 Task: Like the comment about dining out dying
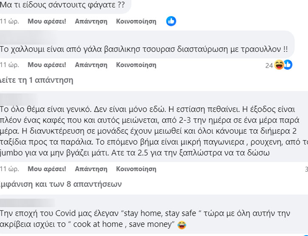47,169
